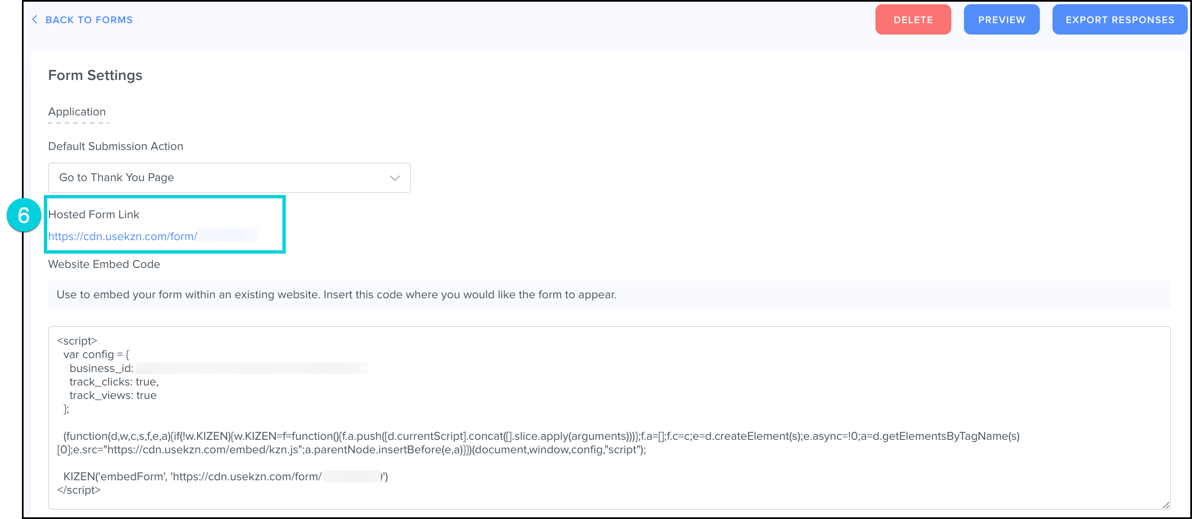Screen dimensions: 1192x519
Task: Click the track_clicks line in code
Action: [x=114, y=382]
